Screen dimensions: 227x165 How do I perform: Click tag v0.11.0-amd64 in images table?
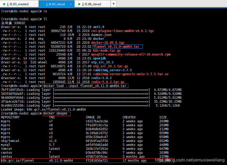61,161
